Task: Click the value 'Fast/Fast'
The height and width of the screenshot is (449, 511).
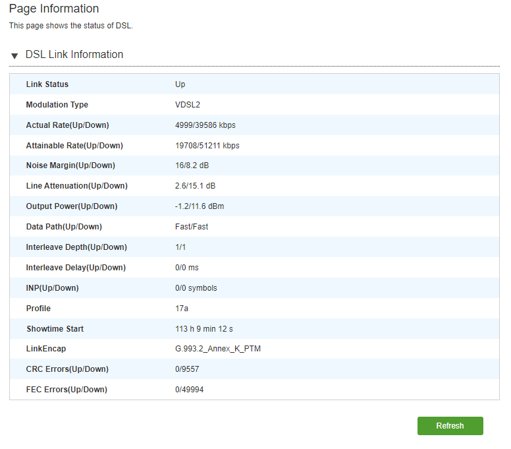Action: click(x=192, y=226)
